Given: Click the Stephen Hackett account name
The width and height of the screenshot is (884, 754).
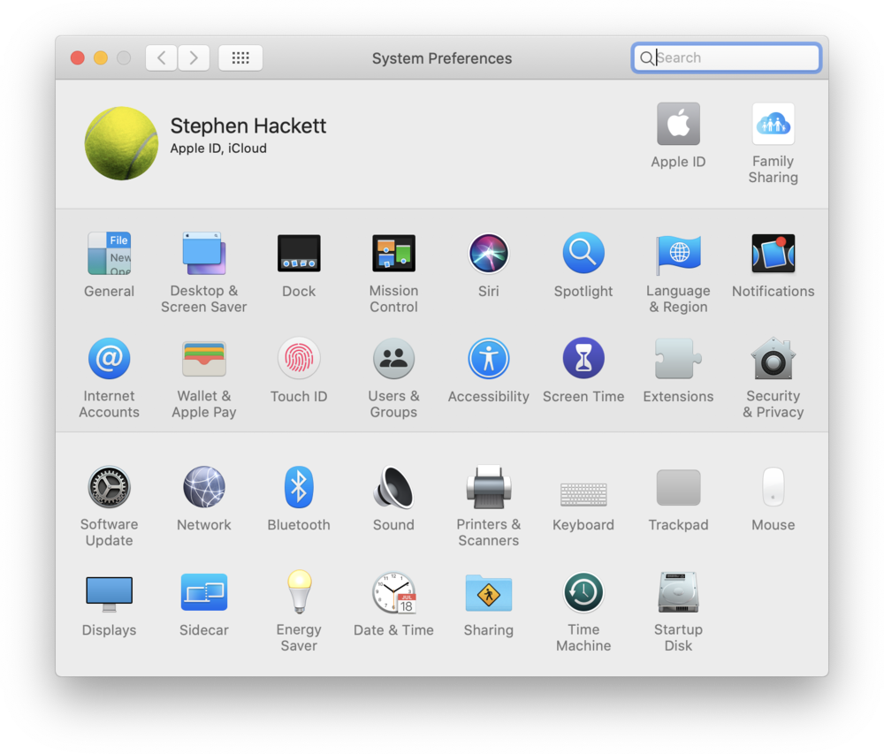Looking at the screenshot, I should tap(248, 126).
